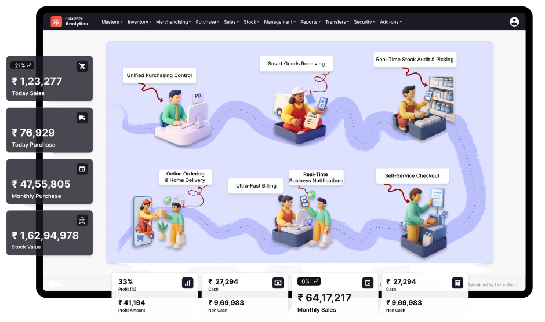Click the shopping cart icon on Today Sales
This screenshot has height=322, width=545.
click(82, 66)
